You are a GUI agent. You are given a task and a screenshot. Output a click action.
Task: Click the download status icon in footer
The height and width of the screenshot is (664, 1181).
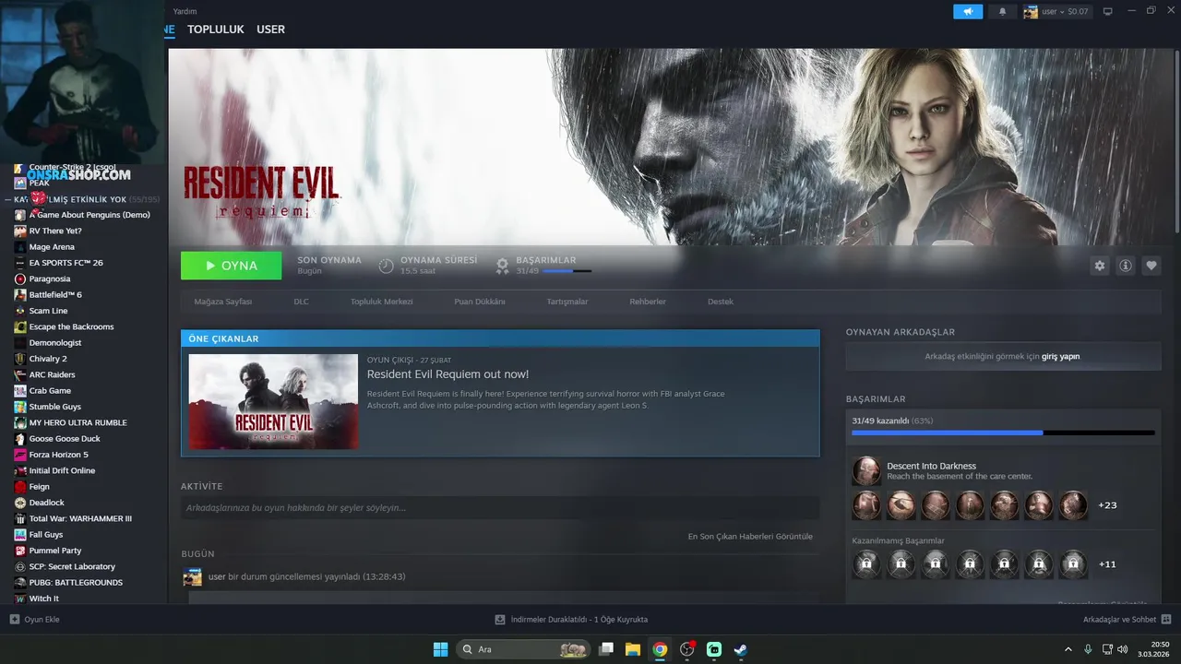[x=500, y=619]
